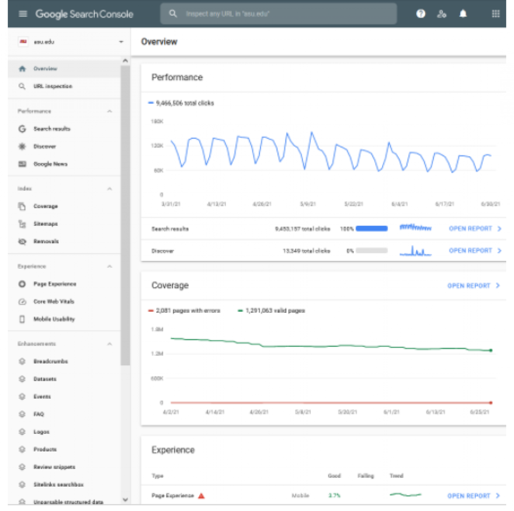
Task: Go to Discover in the sidebar
Action: 64,146
